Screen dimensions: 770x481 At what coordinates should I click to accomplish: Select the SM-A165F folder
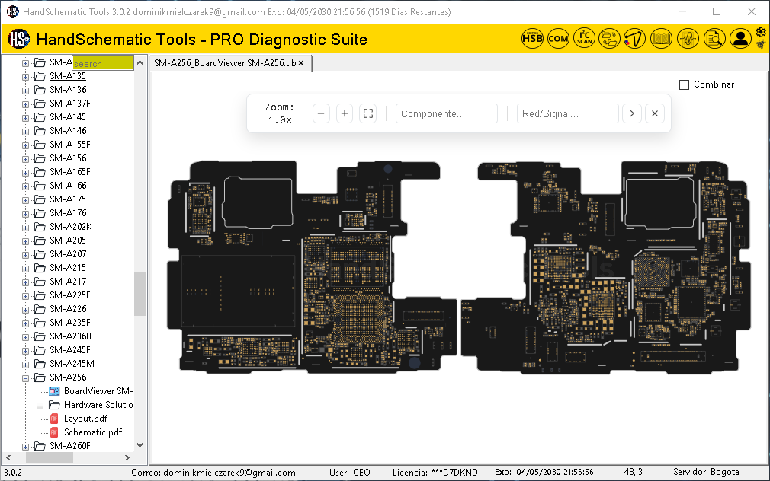click(69, 172)
